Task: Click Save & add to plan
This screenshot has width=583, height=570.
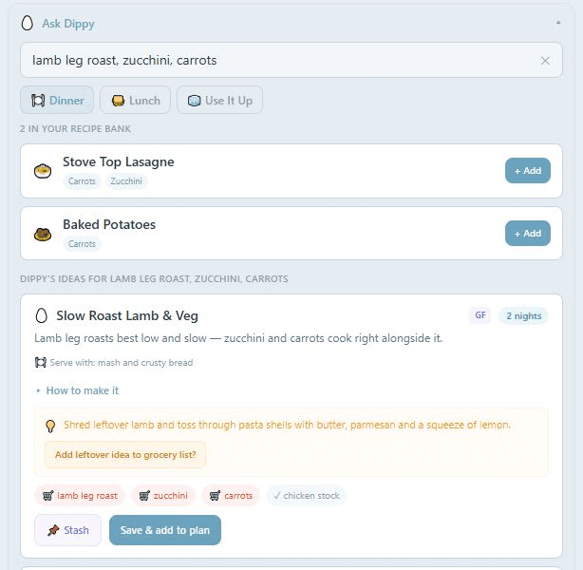Action: point(165,530)
